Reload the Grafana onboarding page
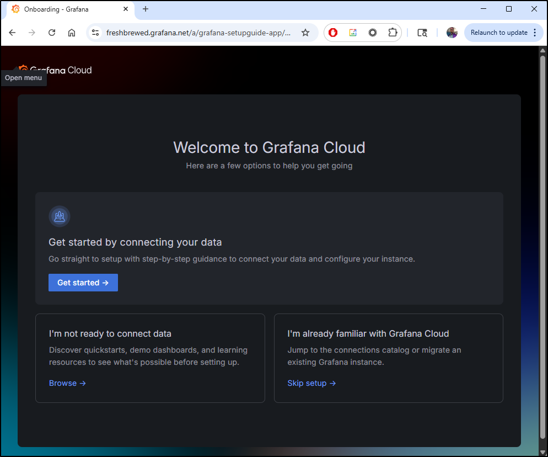Viewport: 548px width, 457px height. tap(52, 33)
